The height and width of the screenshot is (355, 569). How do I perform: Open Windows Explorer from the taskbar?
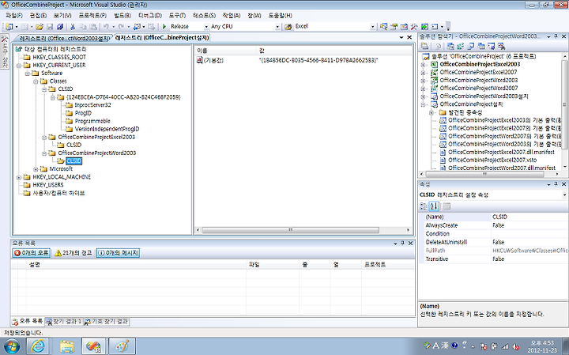67,346
